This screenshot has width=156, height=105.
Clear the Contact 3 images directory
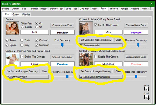pyautogui.click(x=118, y=71)
